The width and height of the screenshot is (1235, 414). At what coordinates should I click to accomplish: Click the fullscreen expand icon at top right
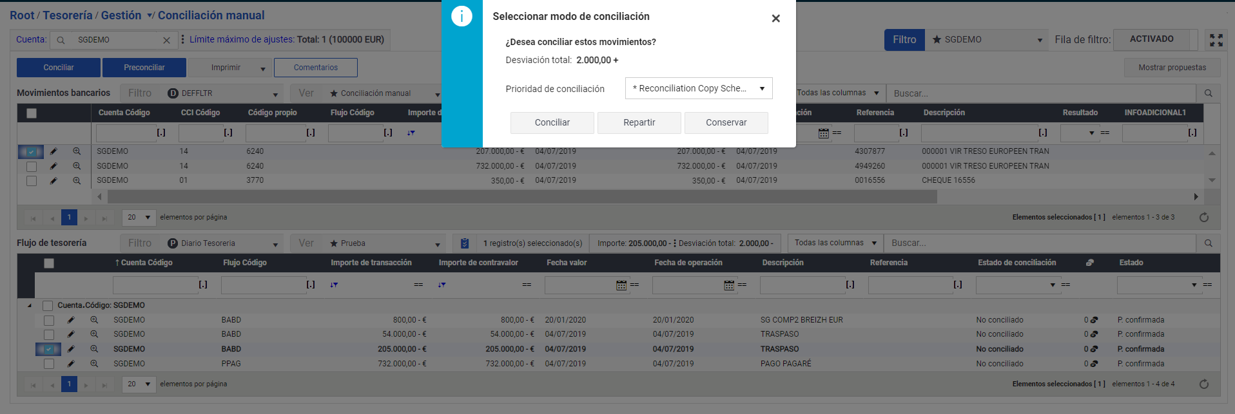pos(1216,40)
